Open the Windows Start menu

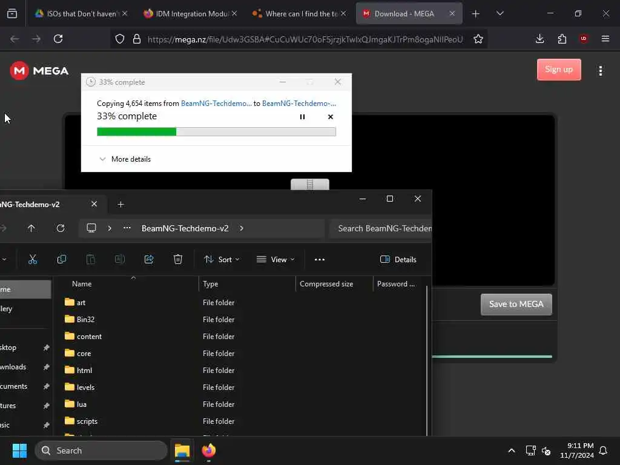[x=19, y=450]
